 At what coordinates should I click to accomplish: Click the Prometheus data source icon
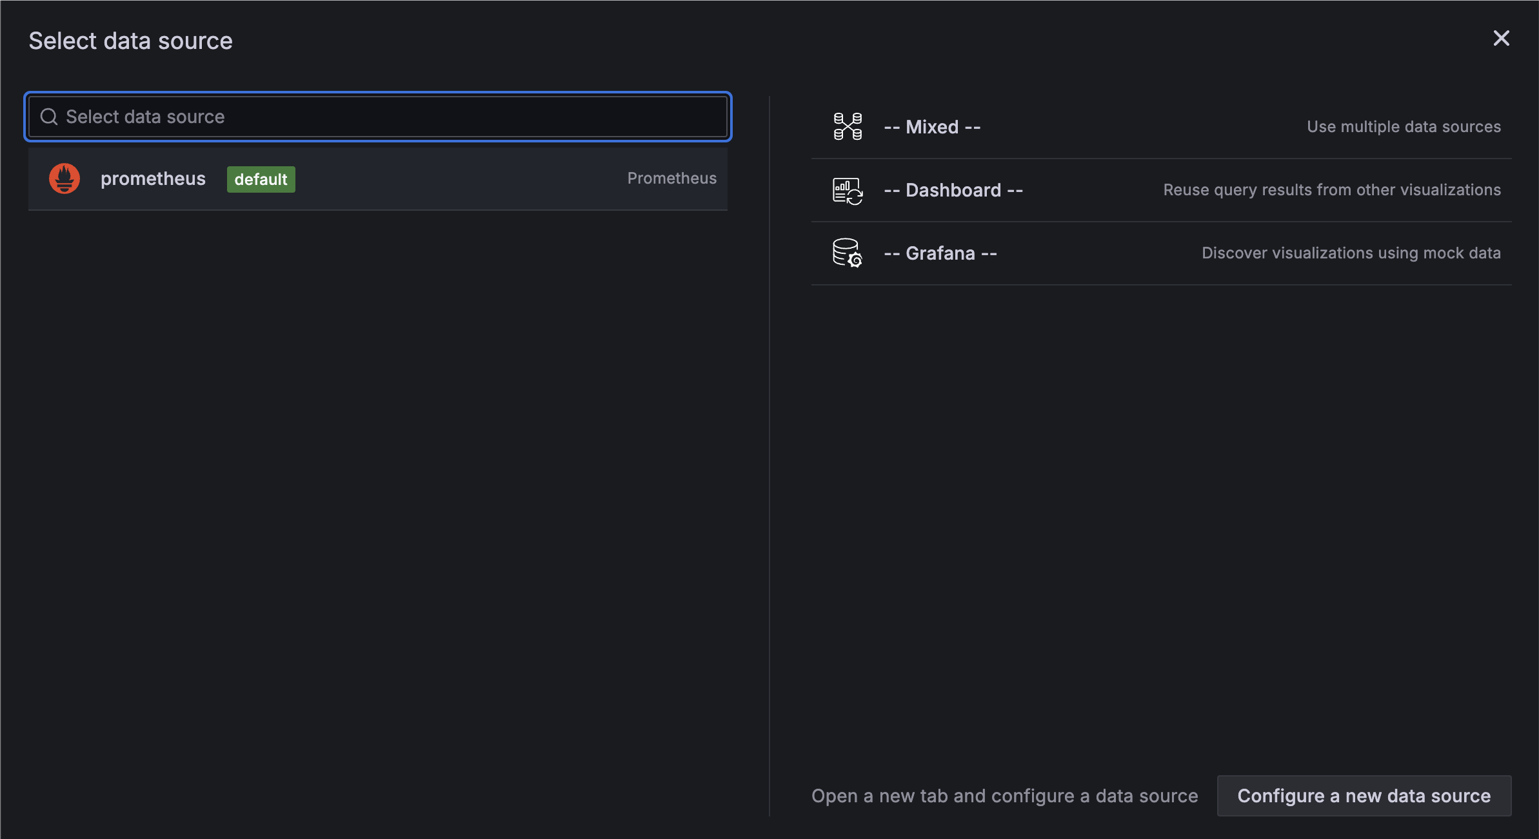(64, 177)
